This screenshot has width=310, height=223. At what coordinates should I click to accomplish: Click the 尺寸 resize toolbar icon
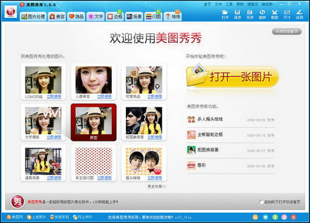coord(287,15)
